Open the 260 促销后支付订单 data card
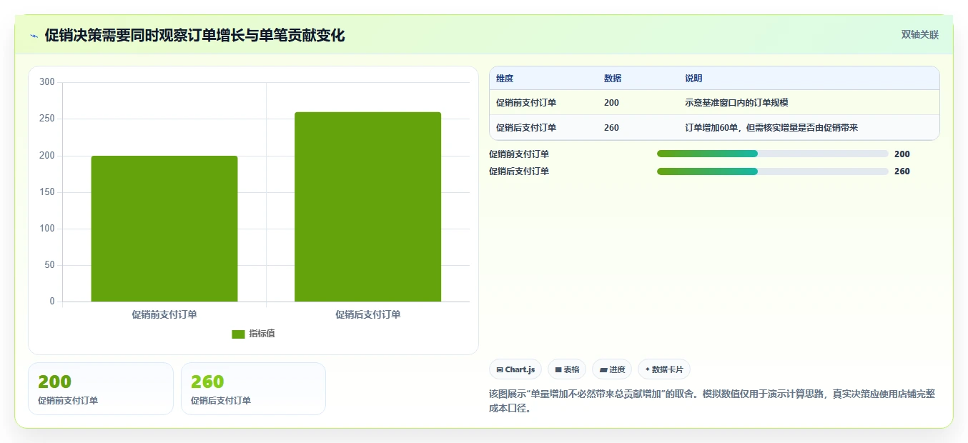The width and height of the screenshot is (968, 443). click(253, 389)
